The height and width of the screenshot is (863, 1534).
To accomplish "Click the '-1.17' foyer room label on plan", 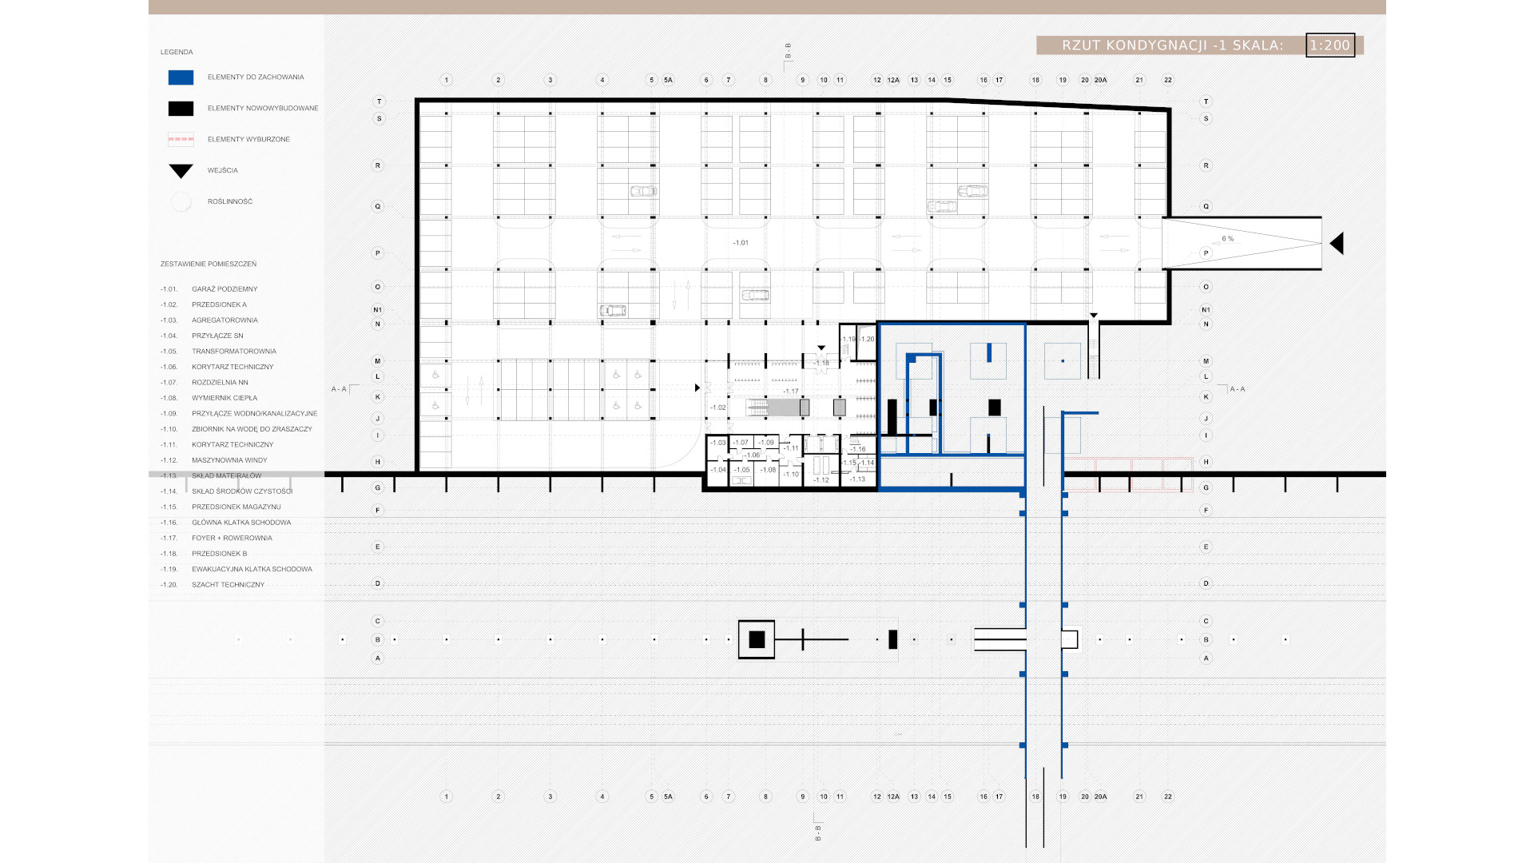I will 791,392.
